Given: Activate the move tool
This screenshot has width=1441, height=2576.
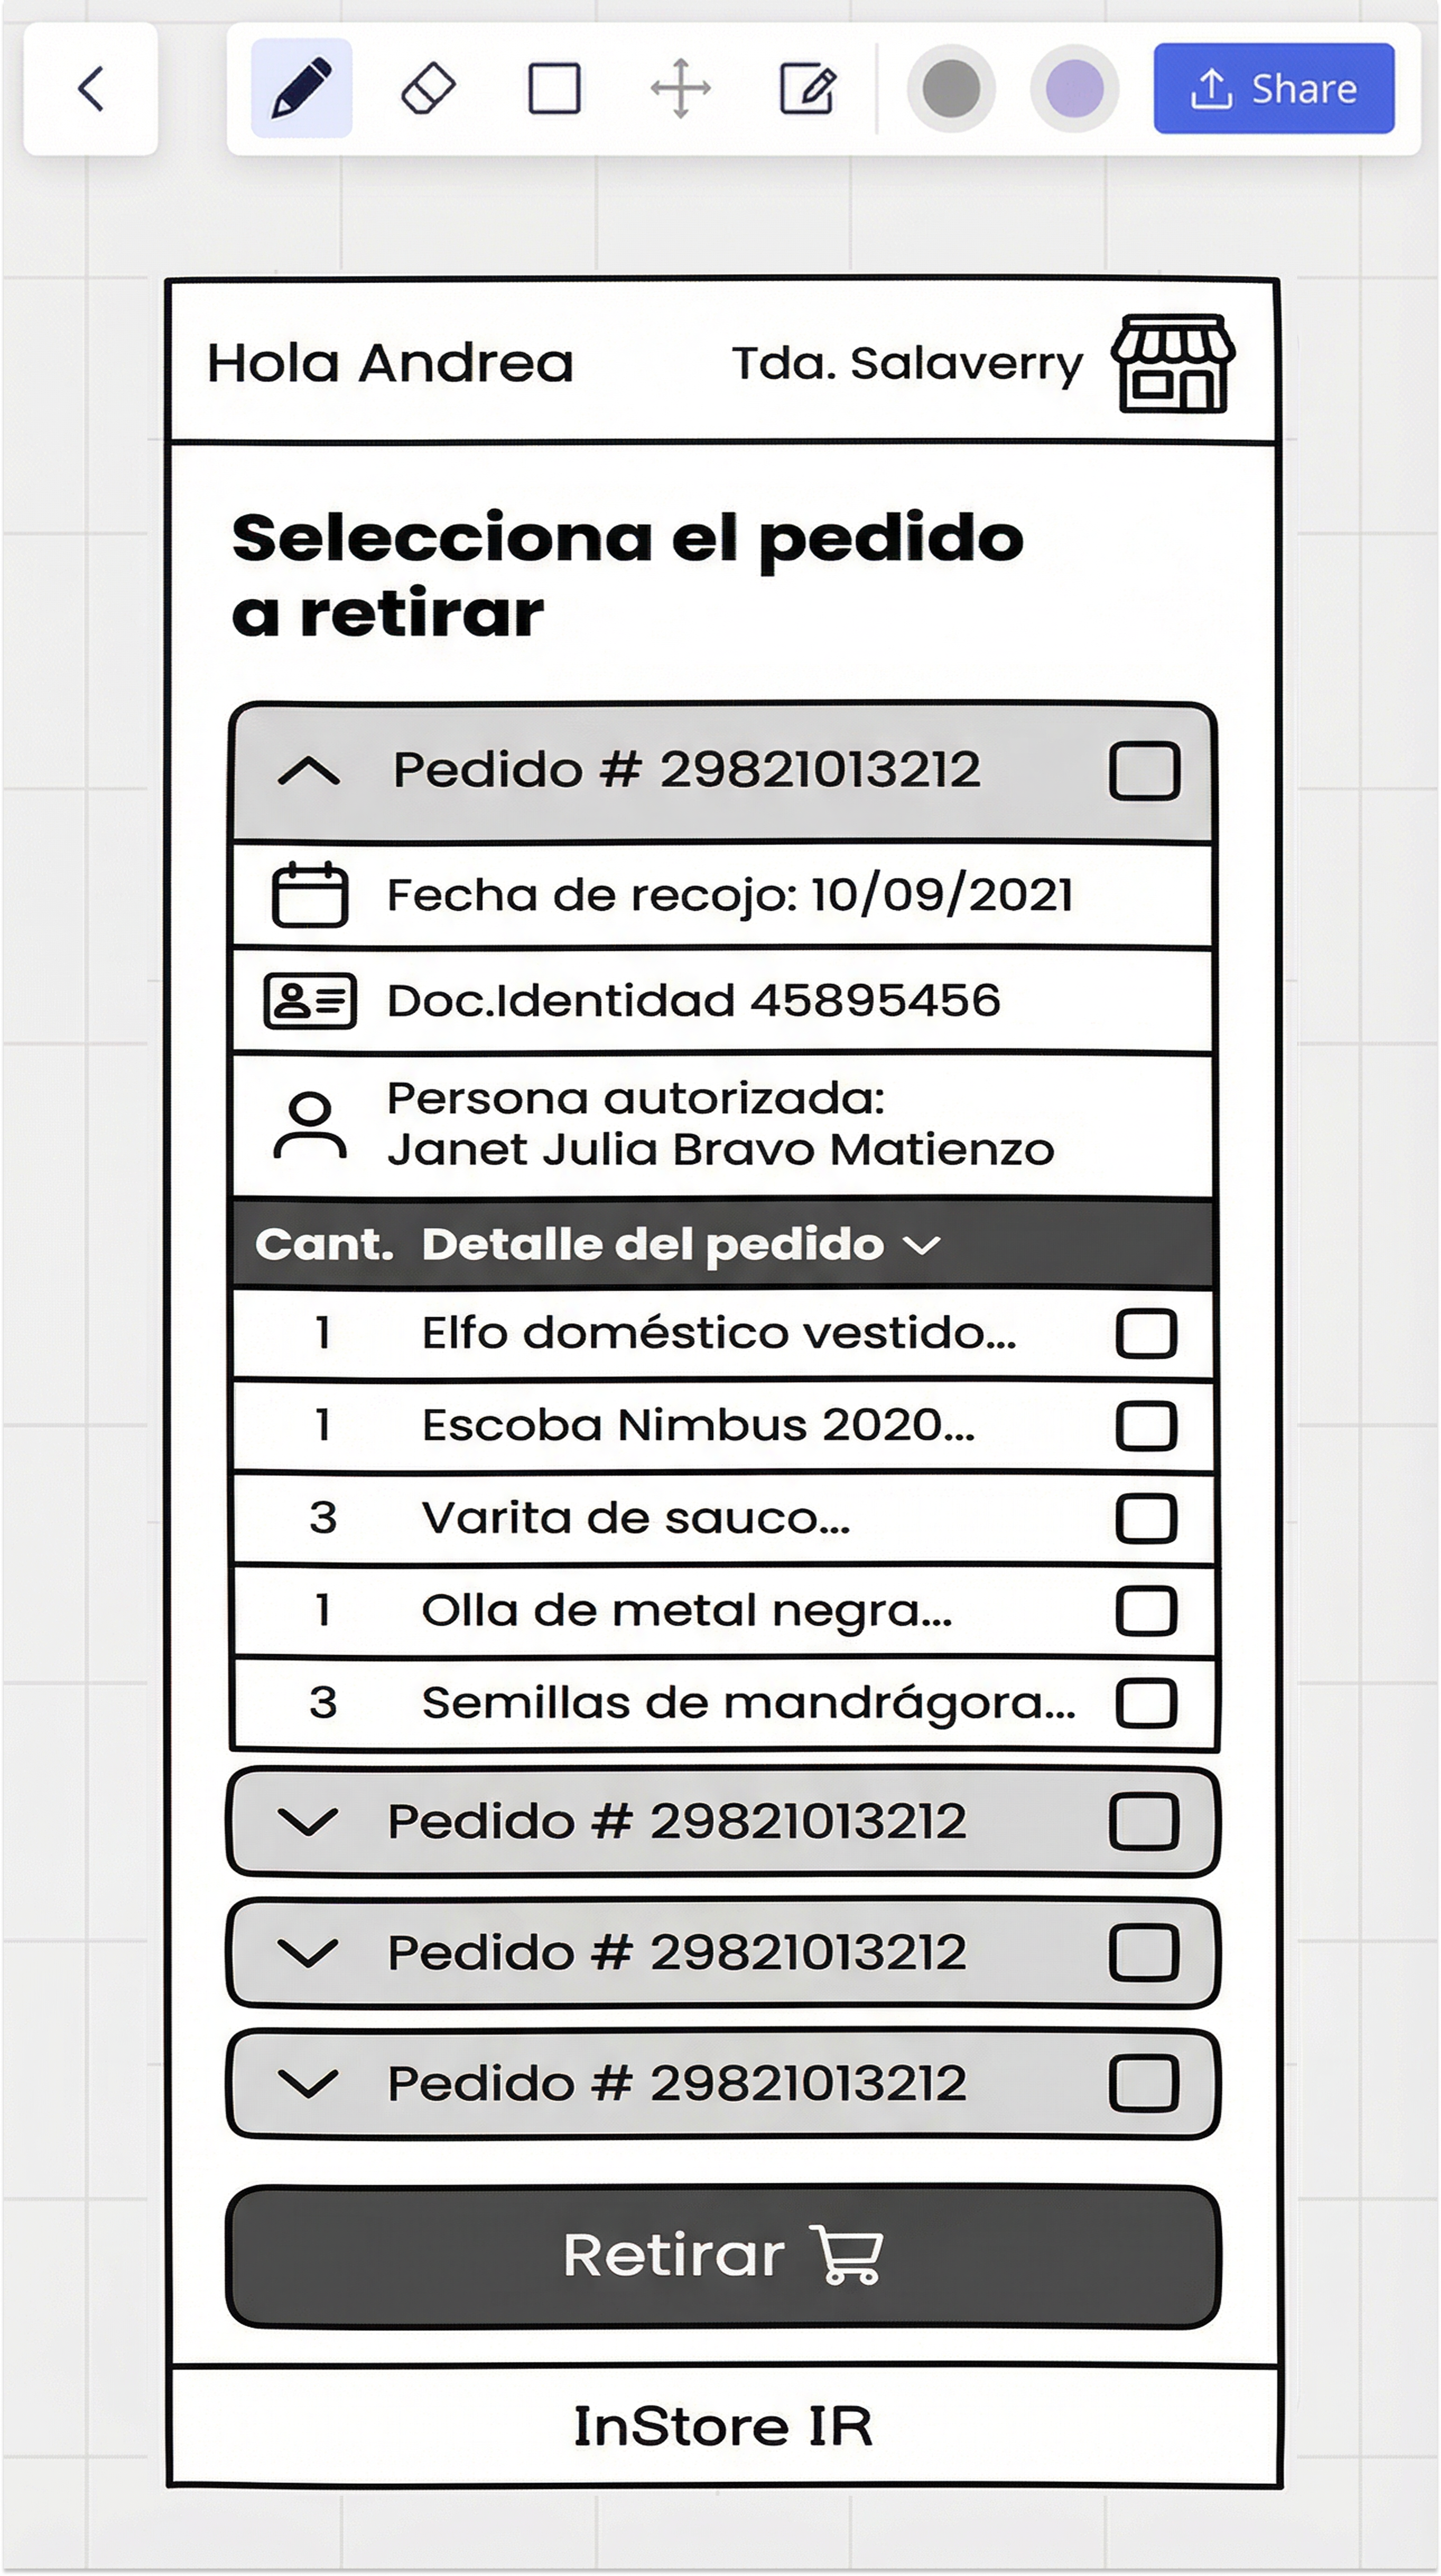Looking at the screenshot, I should [680, 88].
